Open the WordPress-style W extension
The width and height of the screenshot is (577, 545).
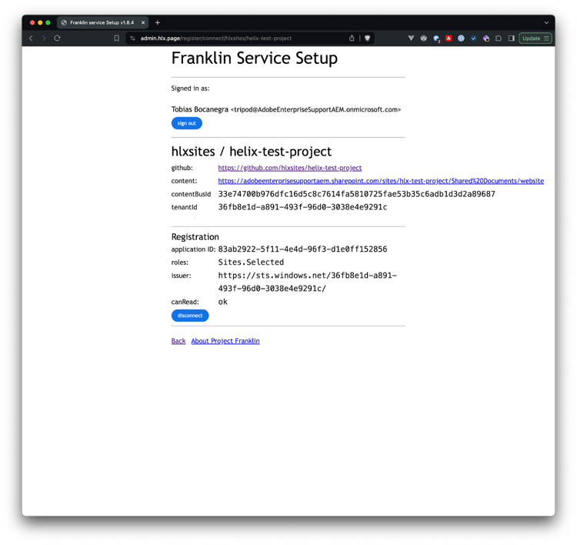(424, 38)
